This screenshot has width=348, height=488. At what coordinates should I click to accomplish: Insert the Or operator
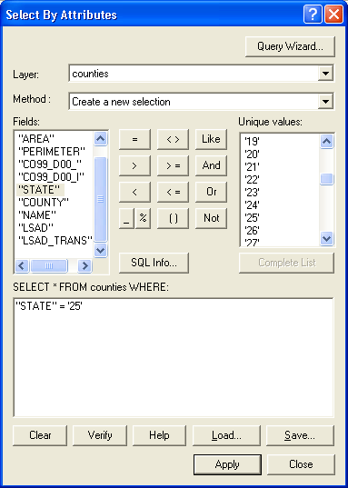coord(211,192)
